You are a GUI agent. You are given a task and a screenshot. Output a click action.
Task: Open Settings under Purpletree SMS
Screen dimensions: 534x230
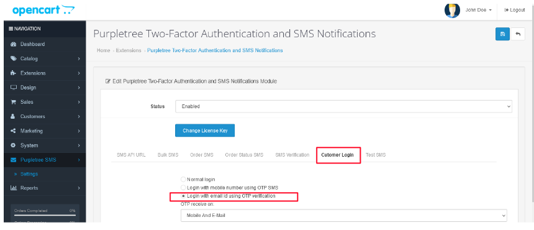tap(29, 174)
